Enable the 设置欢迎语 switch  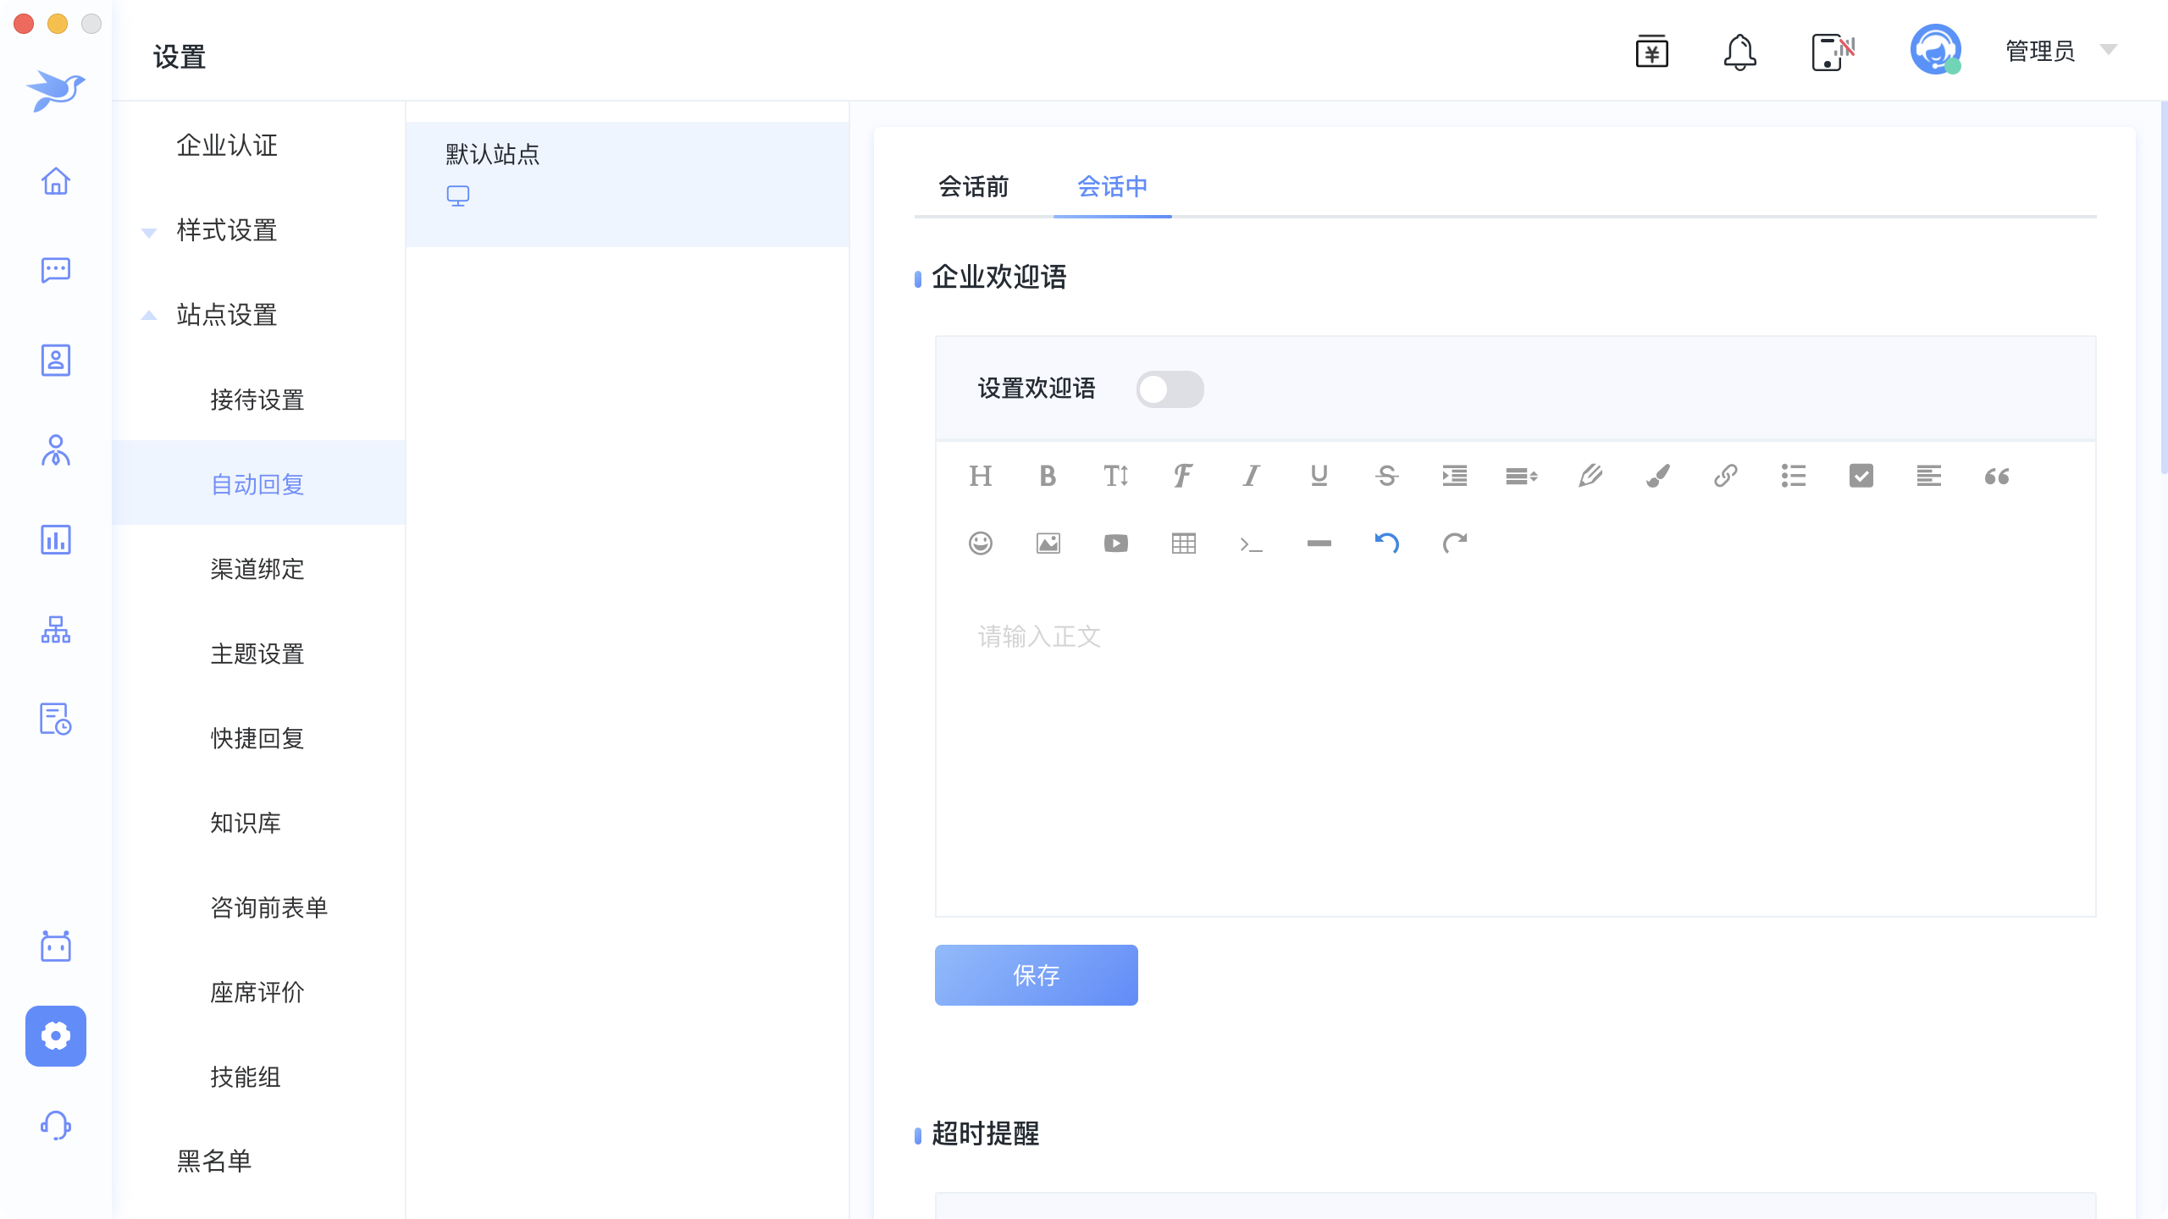click(x=1170, y=389)
